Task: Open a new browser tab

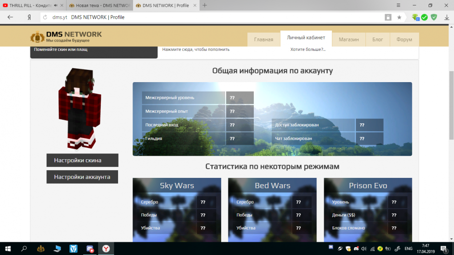Action: point(205,5)
